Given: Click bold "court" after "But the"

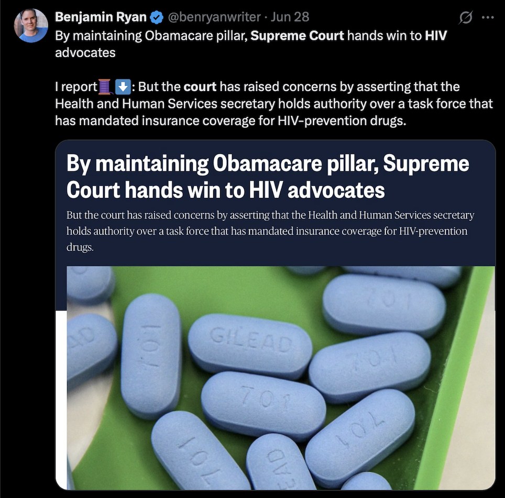Looking at the screenshot, I should (x=200, y=86).
